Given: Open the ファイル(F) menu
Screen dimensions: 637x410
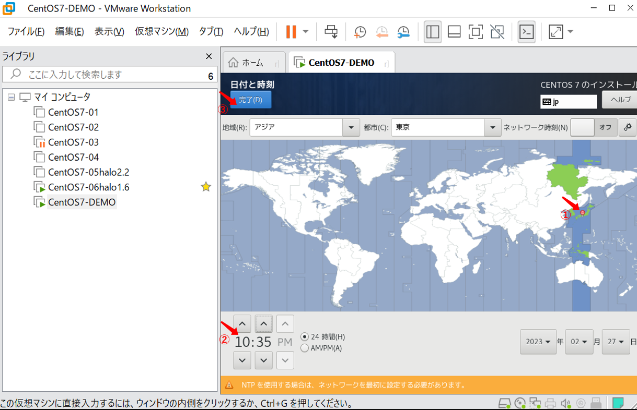Looking at the screenshot, I should 26,32.
